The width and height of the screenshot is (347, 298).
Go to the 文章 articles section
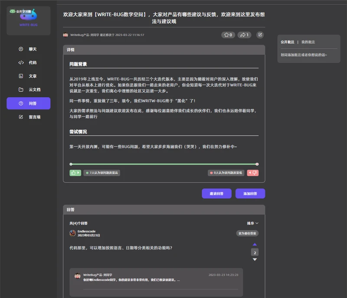(x=29, y=76)
